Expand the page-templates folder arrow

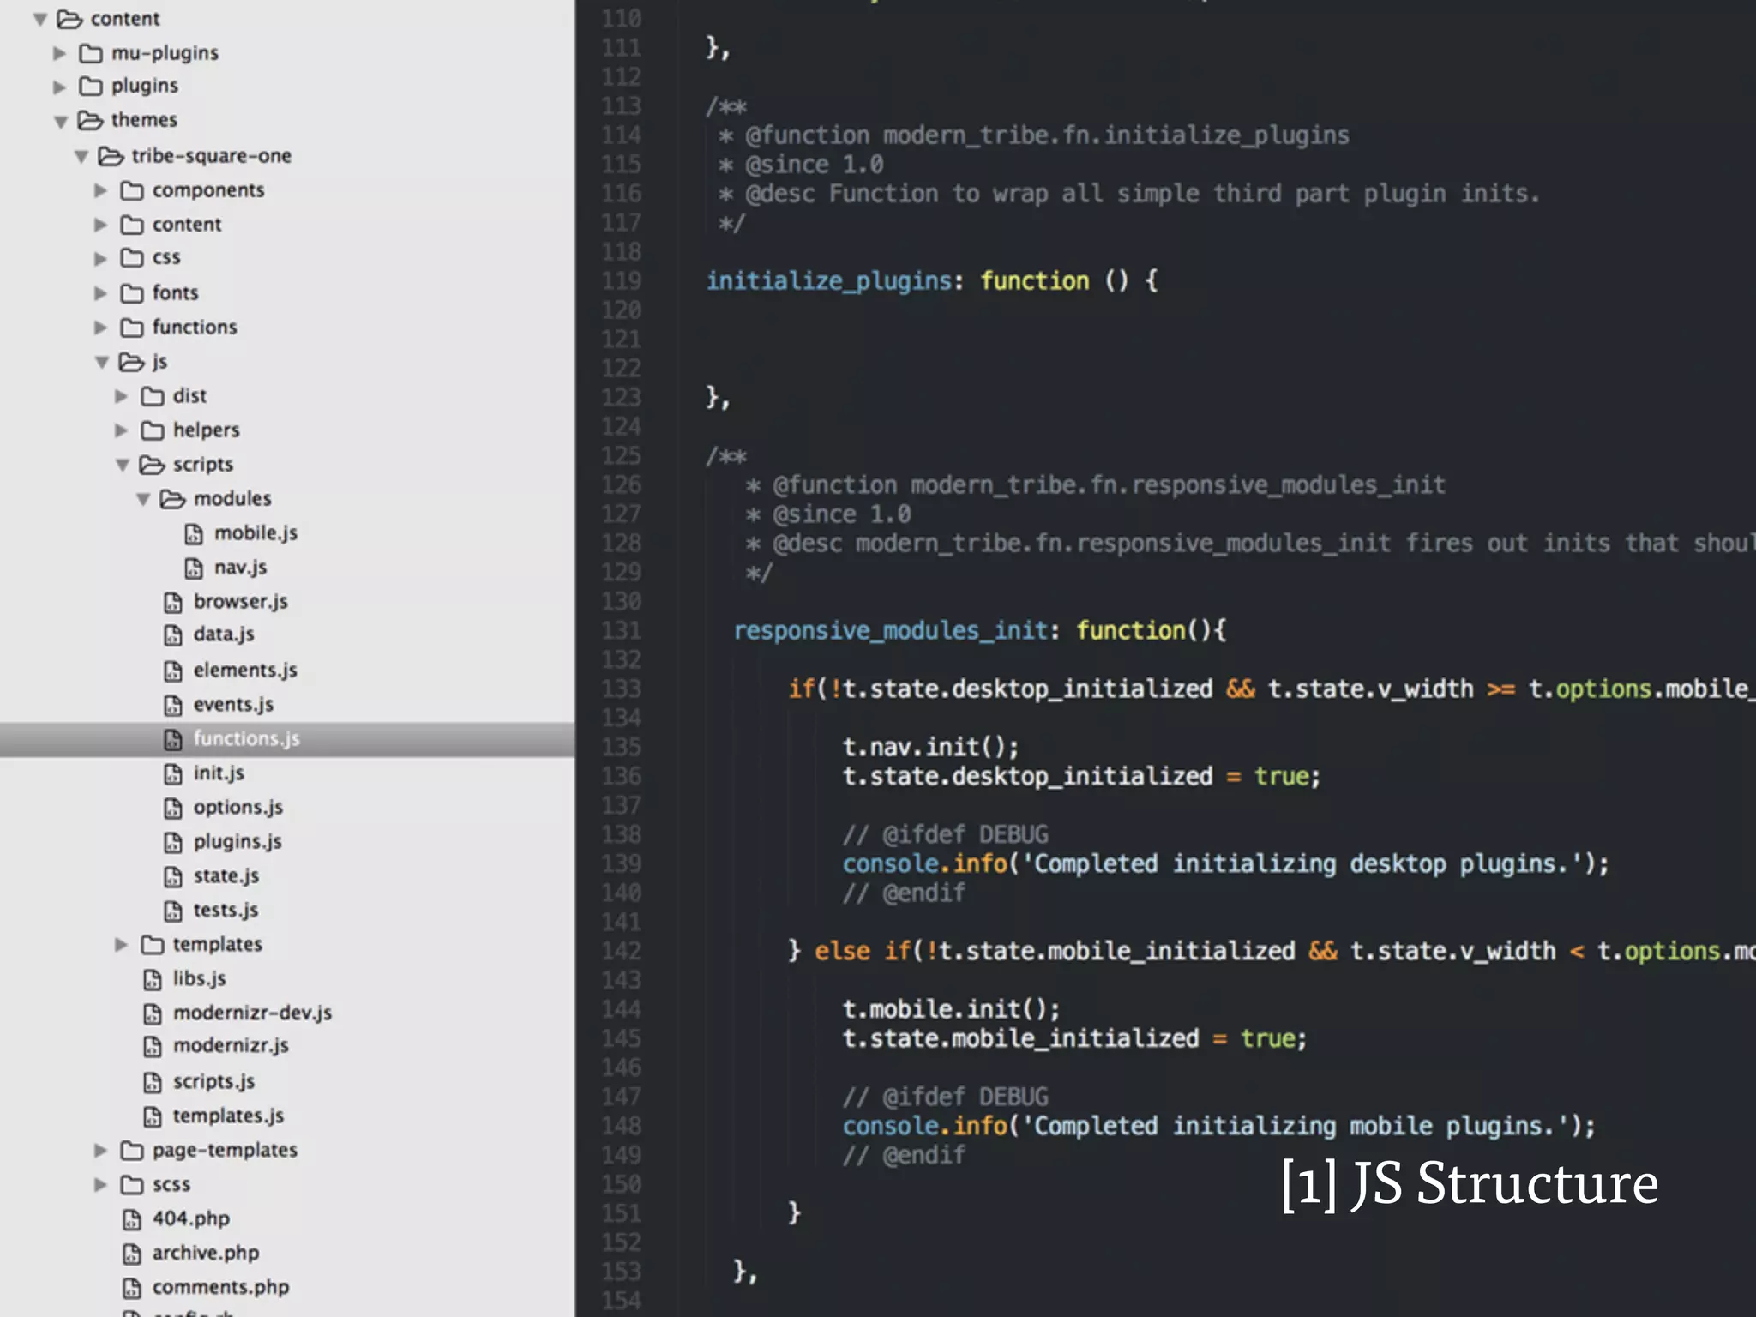coord(101,1151)
